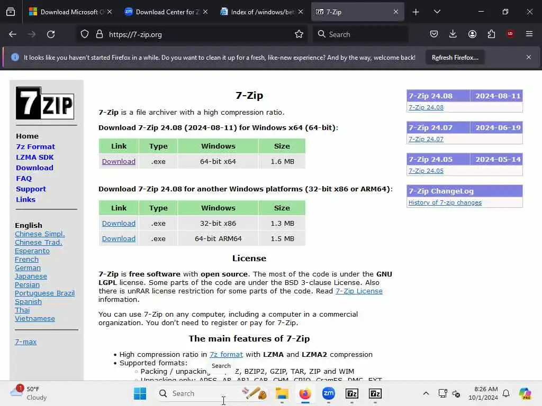Switch language to Vietnamese
542x406 pixels.
(x=35, y=319)
